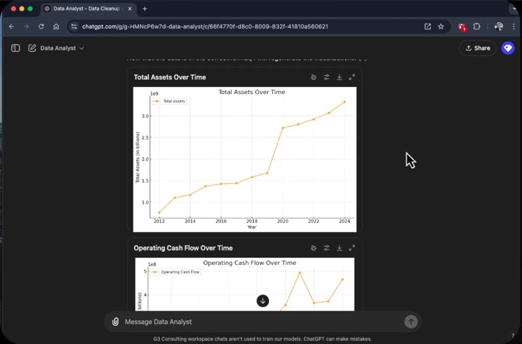522x344 pixels.
Task: Start a new chat with compose icon
Action: (x=32, y=48)
